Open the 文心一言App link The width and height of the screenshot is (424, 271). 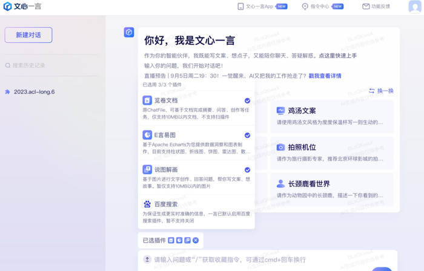click(x=259, y=7)
